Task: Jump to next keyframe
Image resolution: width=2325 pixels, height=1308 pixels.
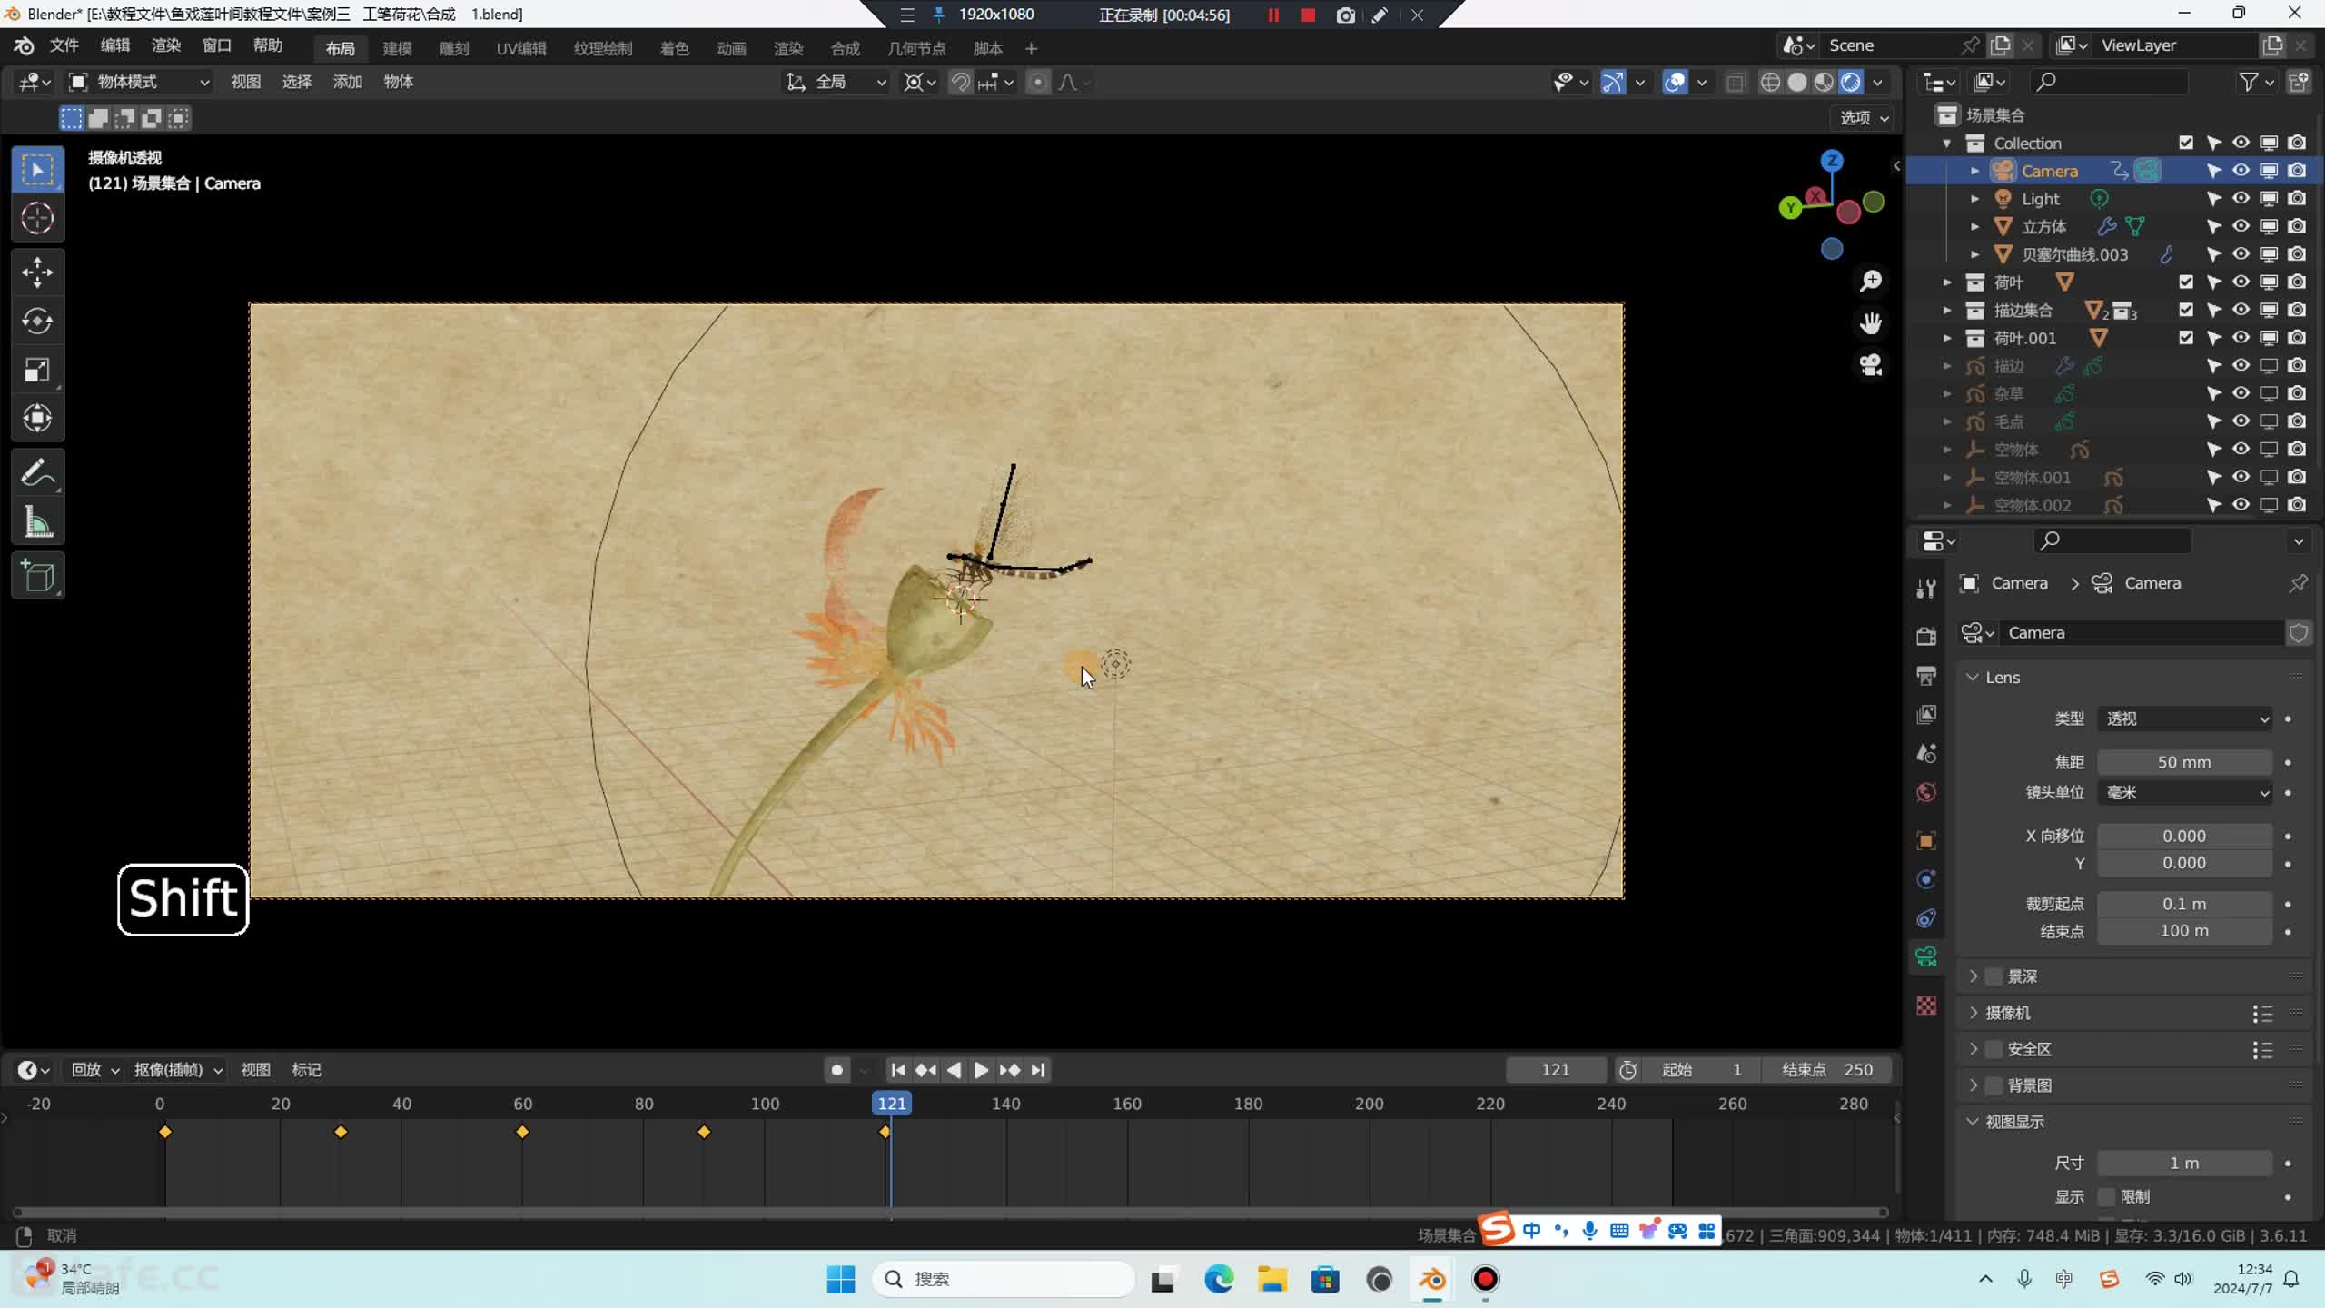Action: 1009,1070
